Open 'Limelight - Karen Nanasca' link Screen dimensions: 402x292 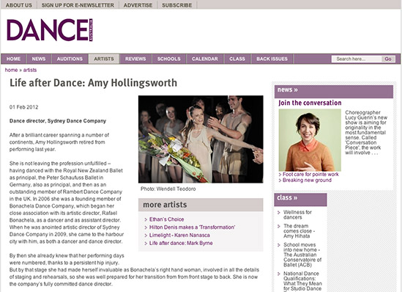tap(179, 236)
